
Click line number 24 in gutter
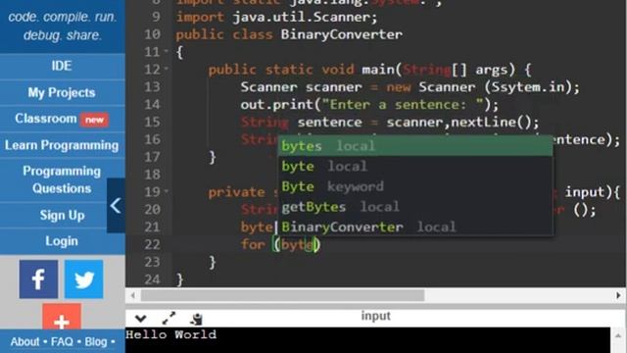(x=153, y=279)
